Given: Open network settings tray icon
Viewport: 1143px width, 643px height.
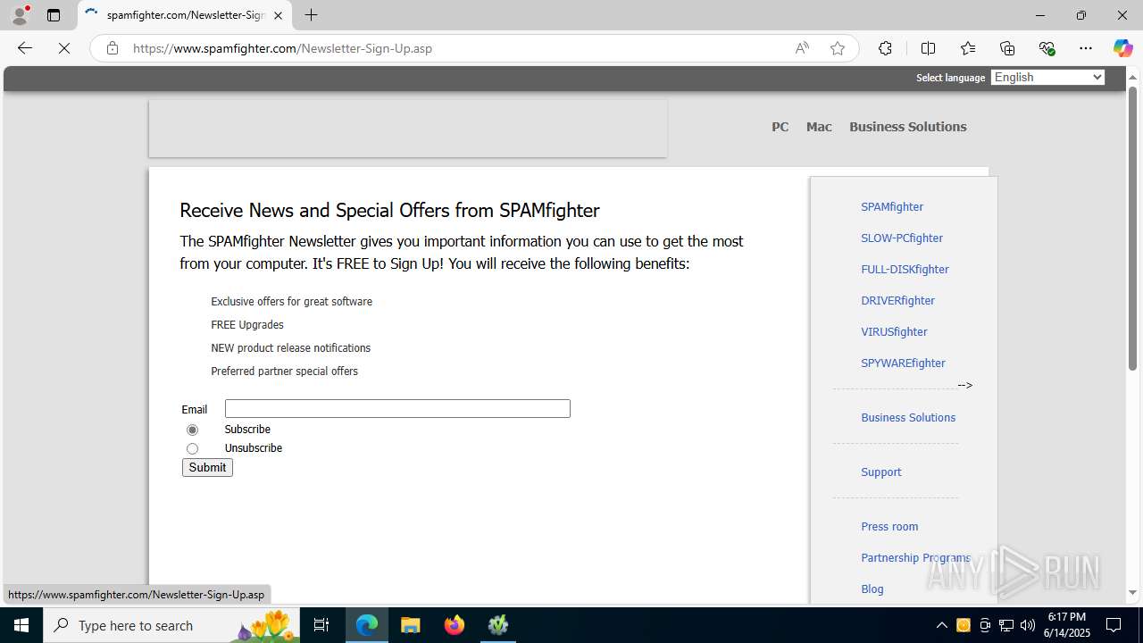Looking at the screenshot, I should pos(1006,625).
